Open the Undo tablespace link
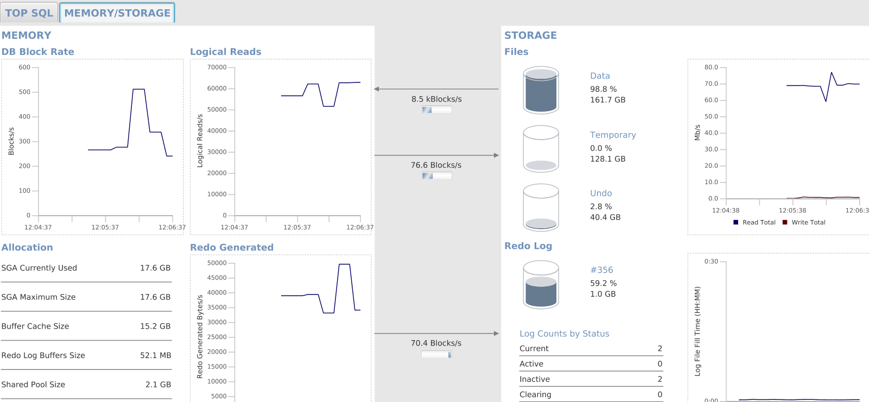 point(601,193)
